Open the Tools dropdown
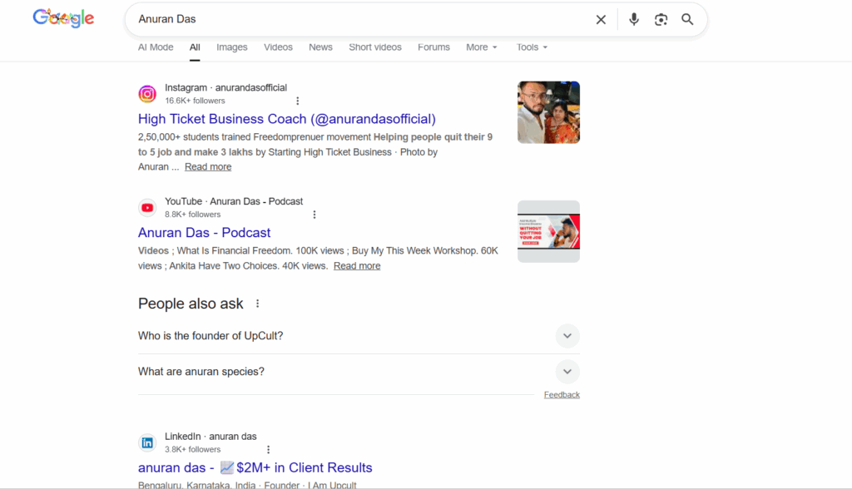This screenshot has width=852, height=489. pos(532,47)
